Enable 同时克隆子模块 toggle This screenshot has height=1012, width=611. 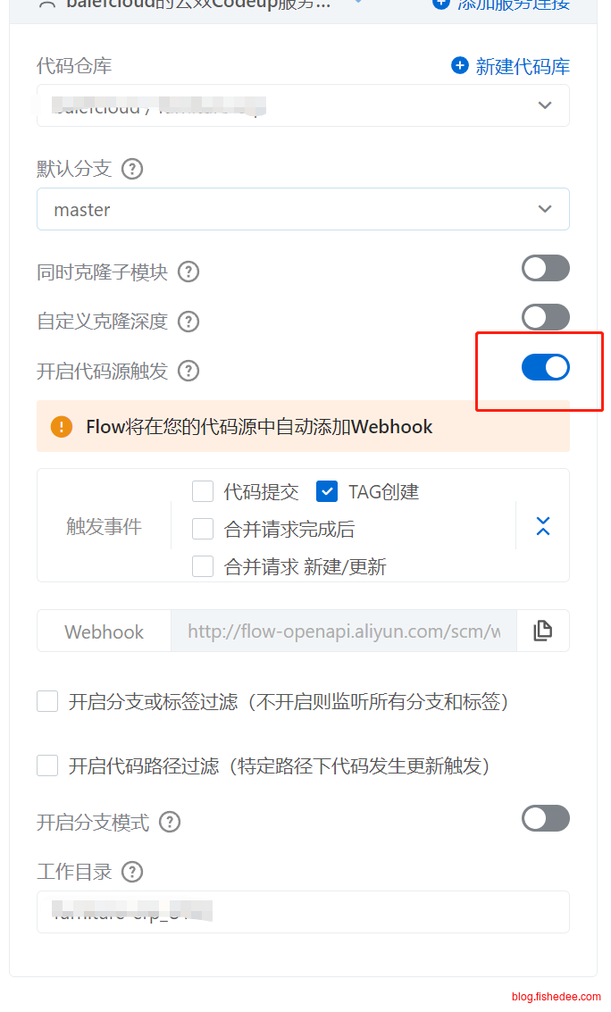(545, 268)
